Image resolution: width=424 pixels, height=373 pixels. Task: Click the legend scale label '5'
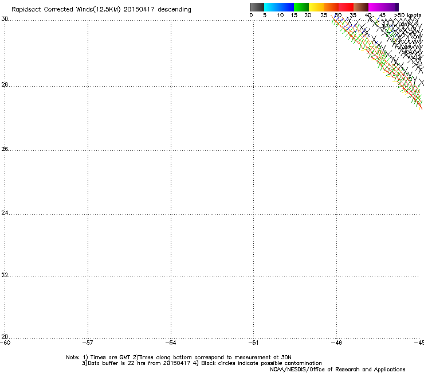265,15
